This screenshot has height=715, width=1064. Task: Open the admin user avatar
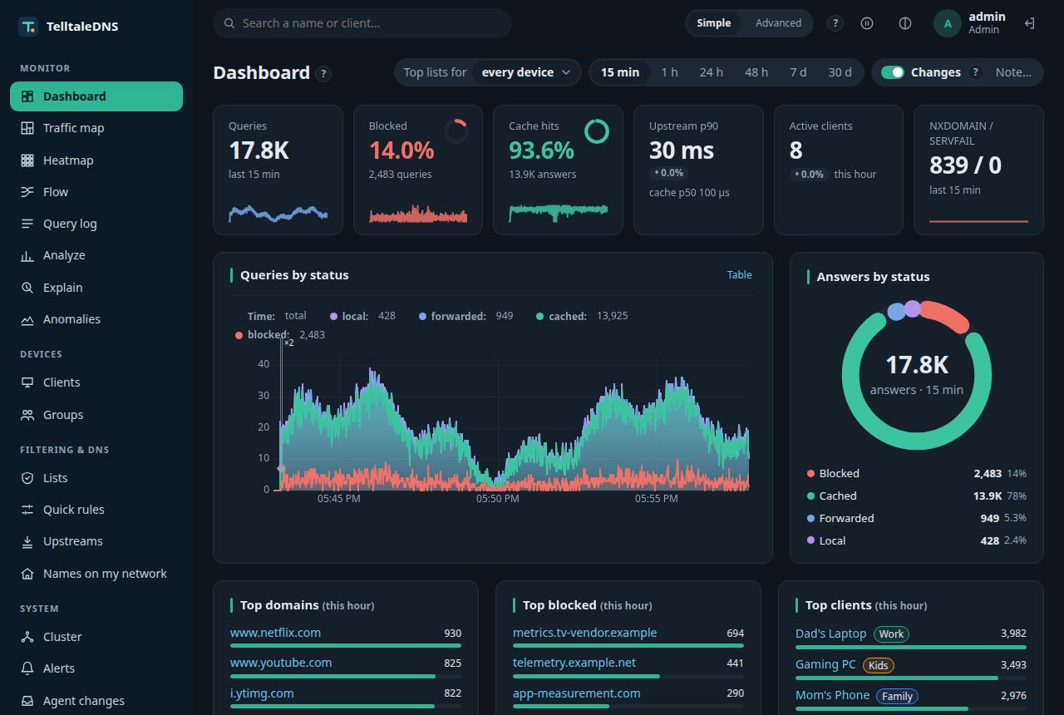[x=947, y=23]
